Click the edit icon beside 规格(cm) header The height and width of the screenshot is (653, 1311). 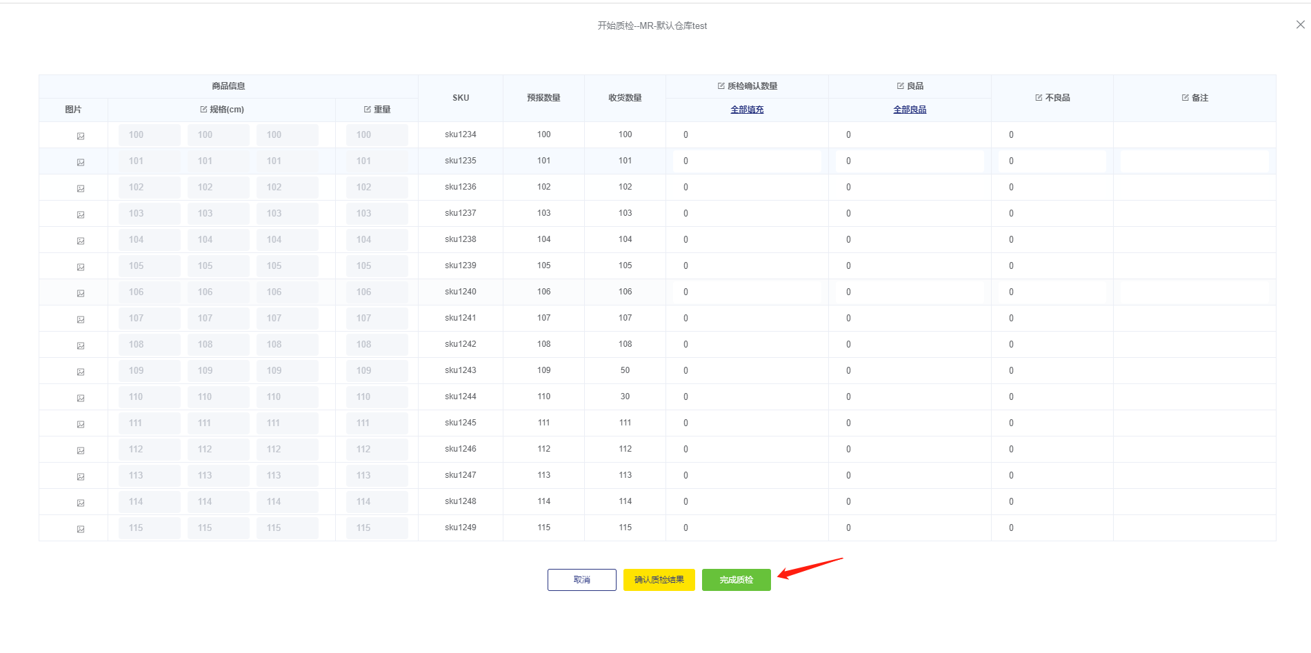tap(203, 110)
